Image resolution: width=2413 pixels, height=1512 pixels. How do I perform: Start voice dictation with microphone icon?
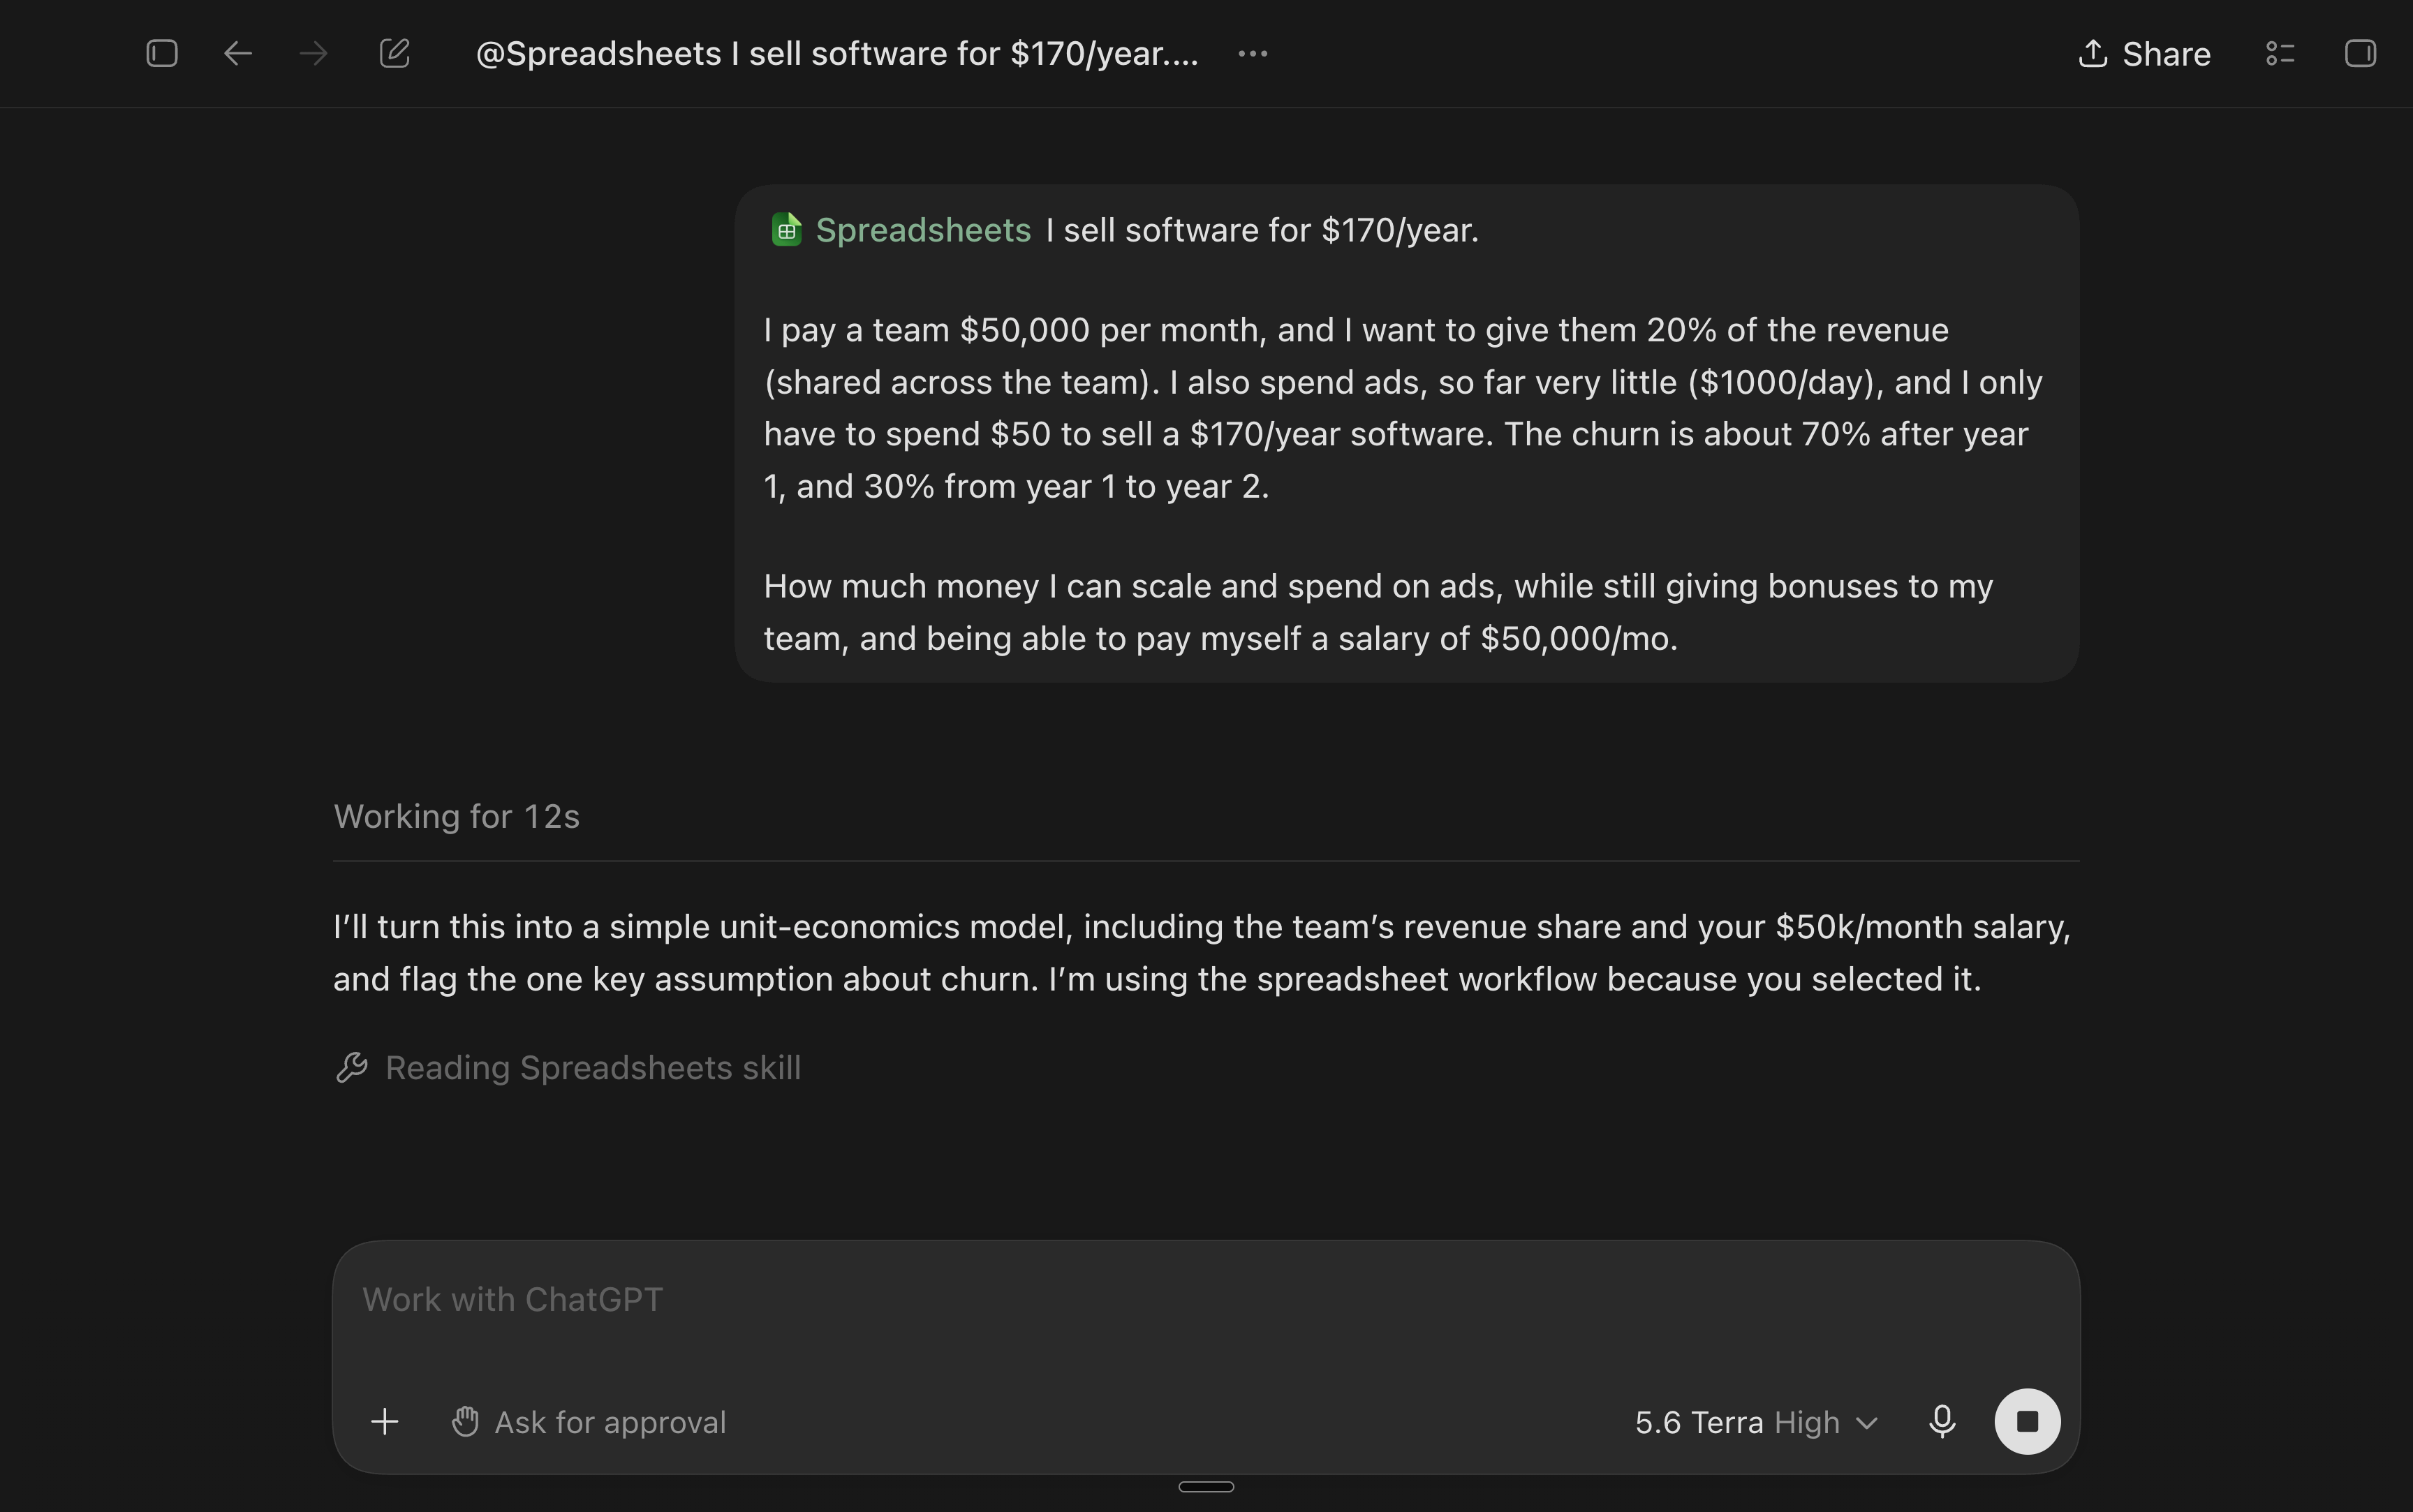1942,1422
